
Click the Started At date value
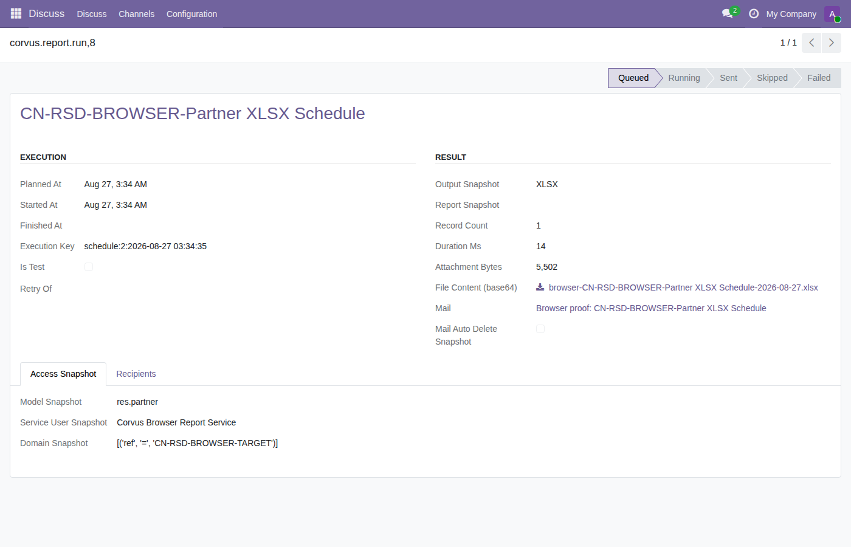tap(115, 205)
